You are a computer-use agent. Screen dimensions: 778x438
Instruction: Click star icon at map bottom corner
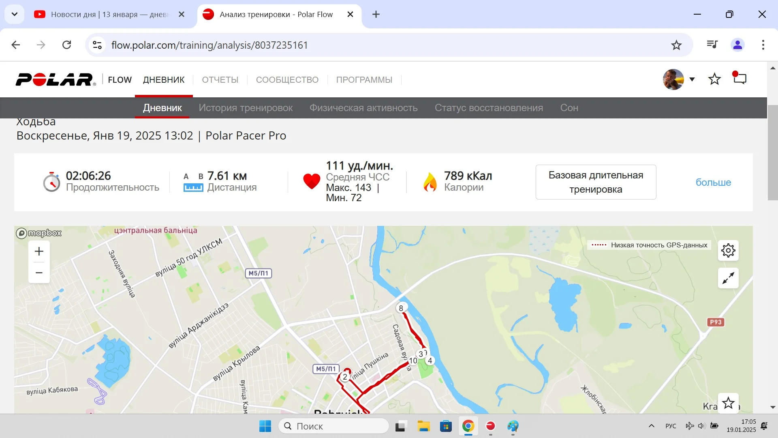(x=728, y=403)
